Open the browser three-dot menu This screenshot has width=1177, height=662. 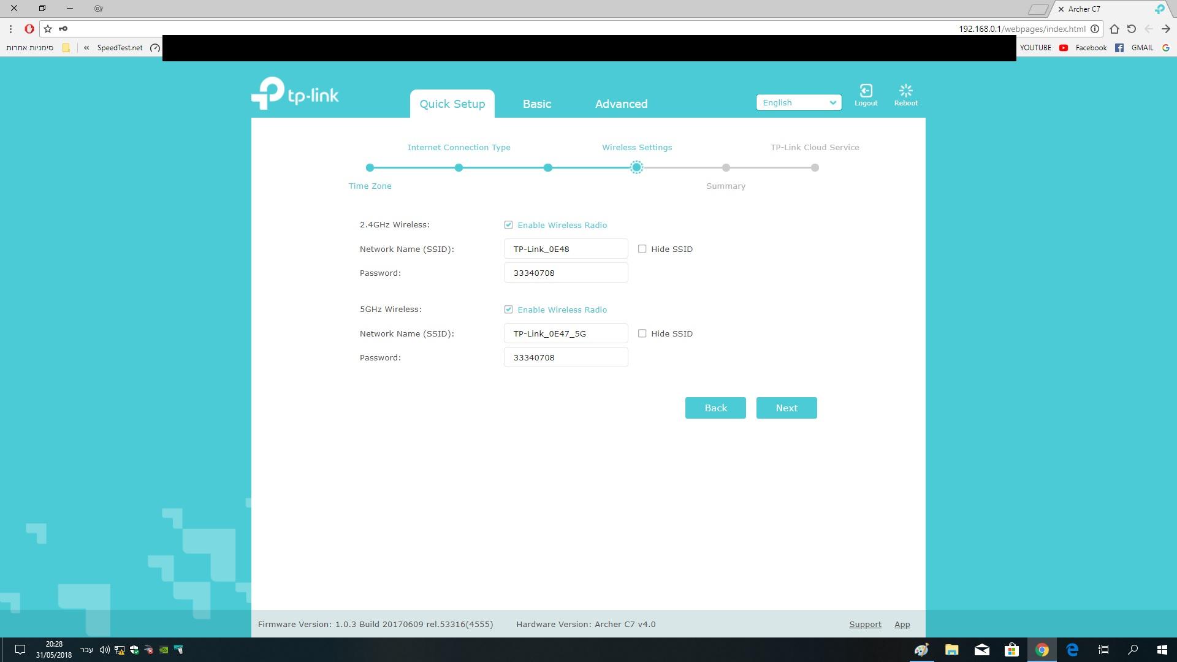10,29
